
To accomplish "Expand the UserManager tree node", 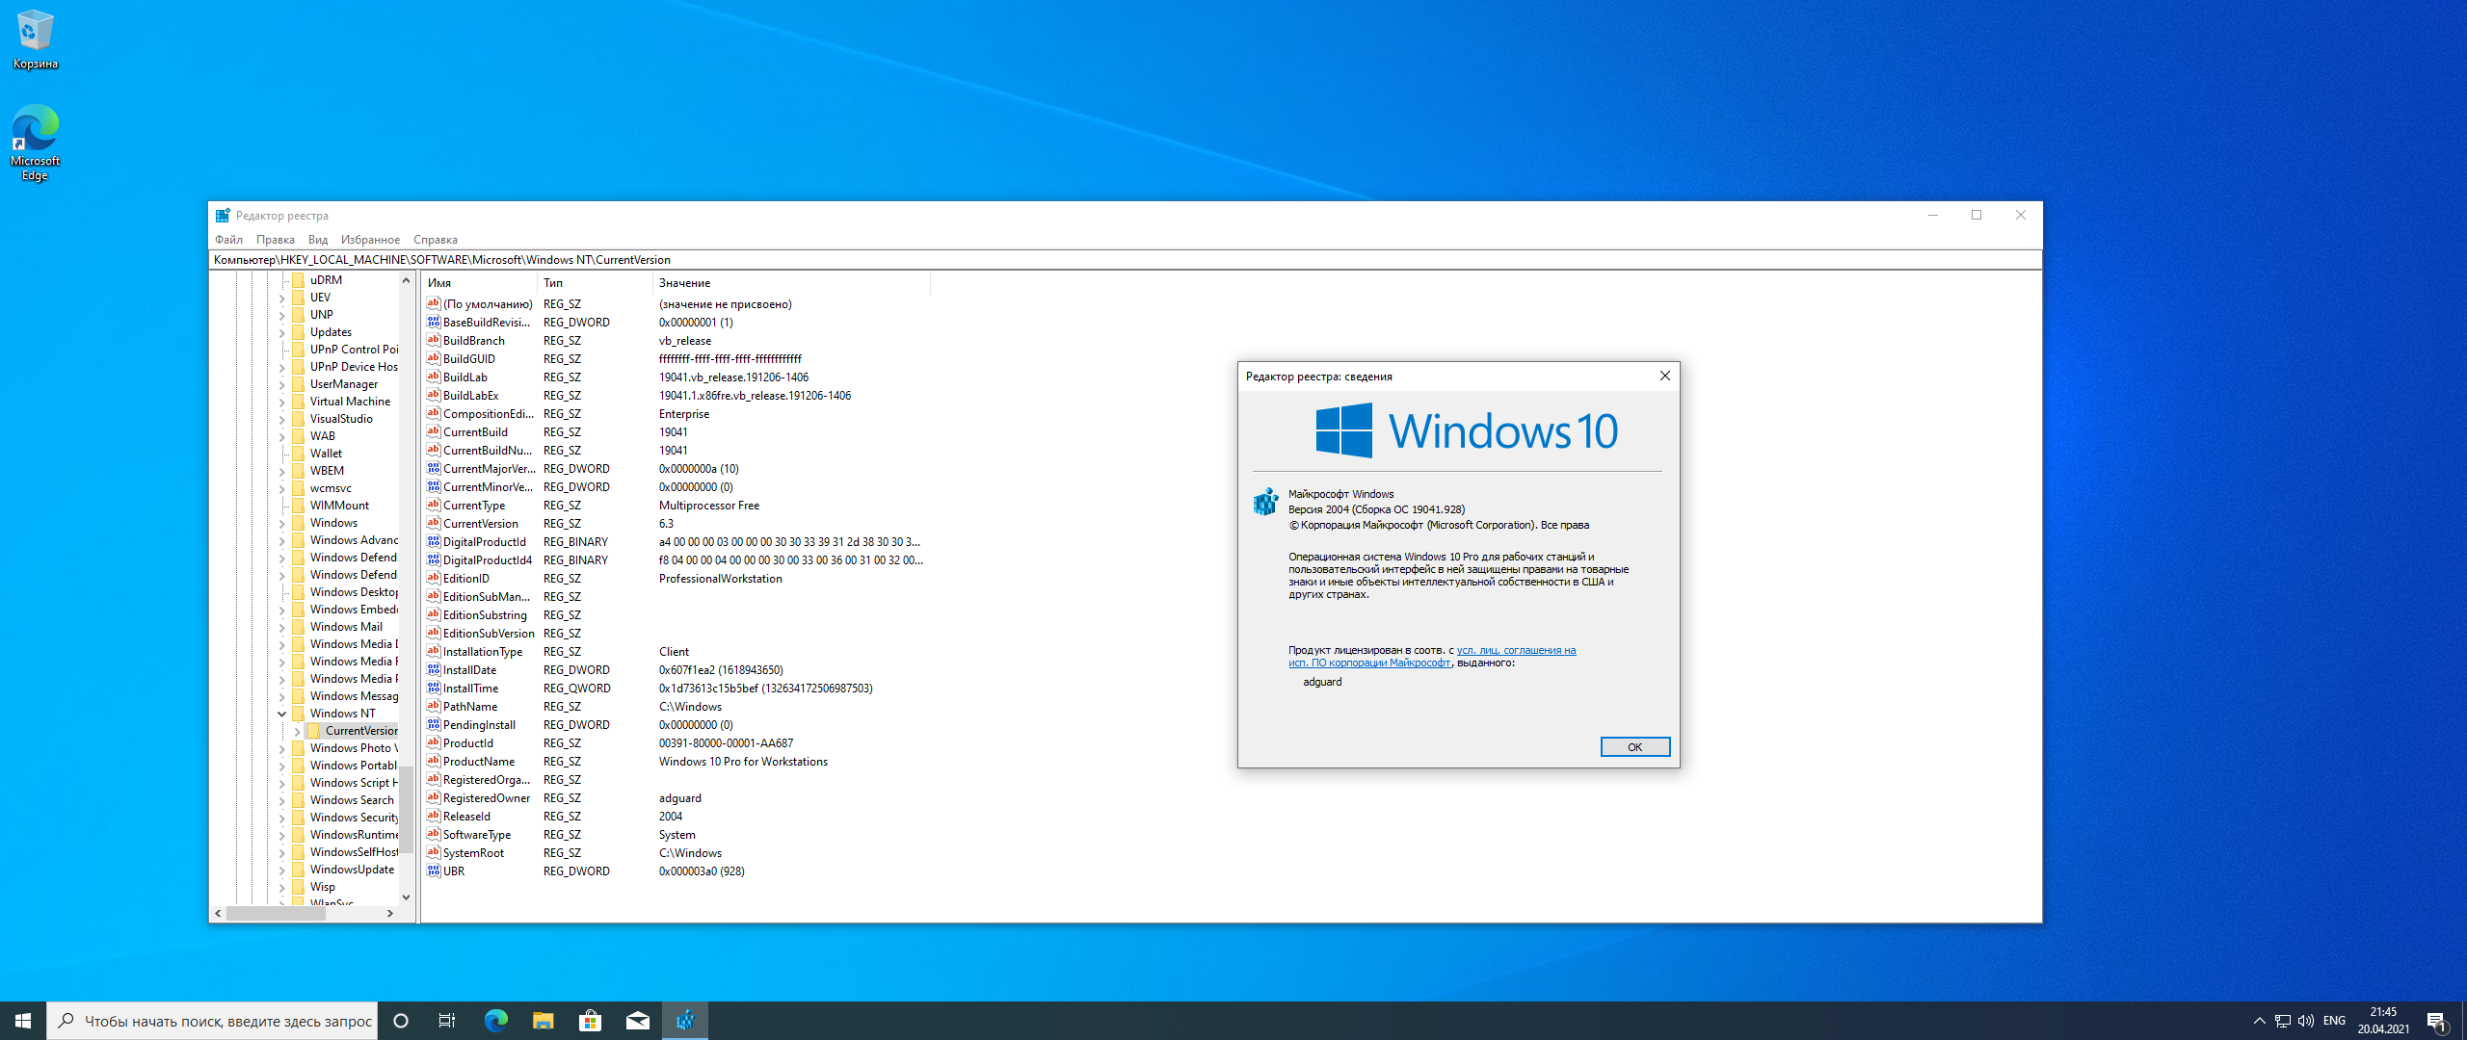I will [x=282, y=385].
